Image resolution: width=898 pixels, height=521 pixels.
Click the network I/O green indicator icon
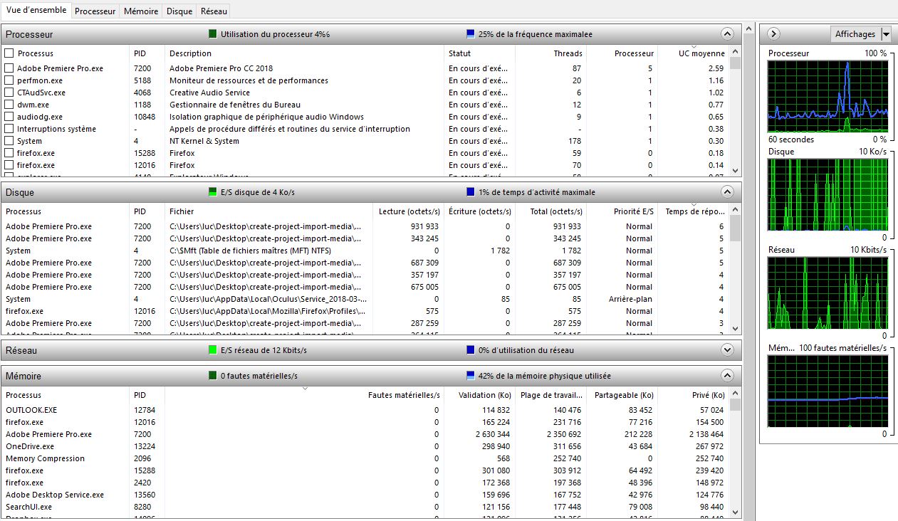point(212,350)
